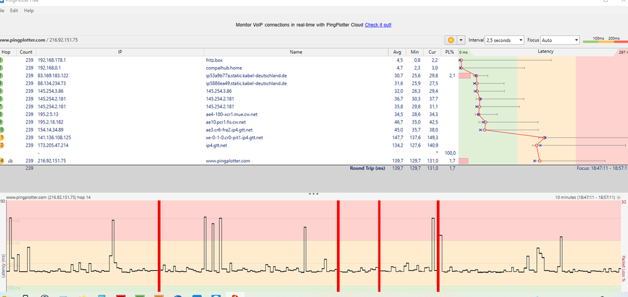Select IP 173.205.47.214
Viewport: 628px width, 297px height.
point(53,145)
